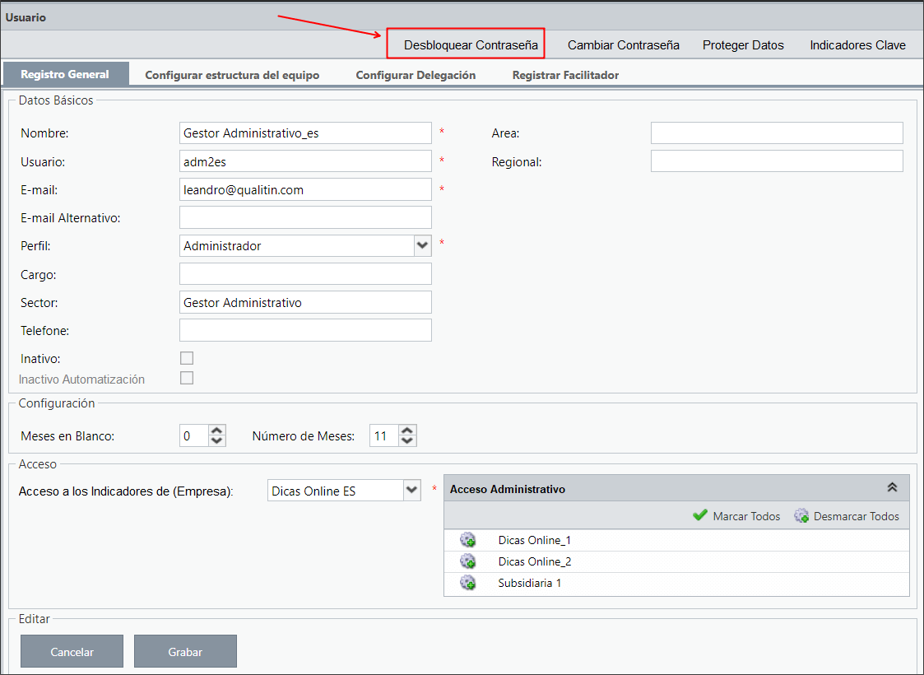Toggle the Inativo checkbox
924x675 pixels.
[x=187, y=358]
